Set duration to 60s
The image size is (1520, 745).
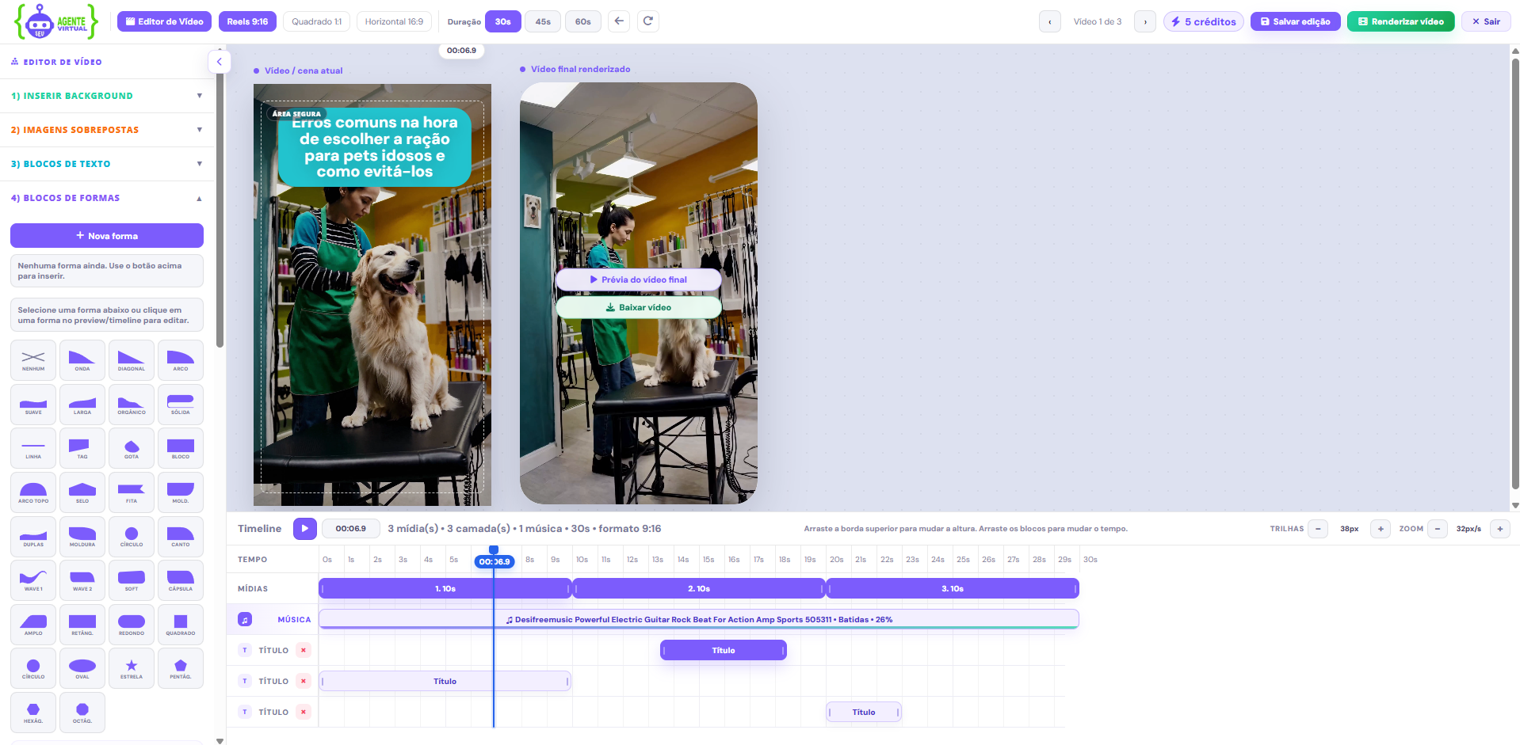click(x=583, y=21)
